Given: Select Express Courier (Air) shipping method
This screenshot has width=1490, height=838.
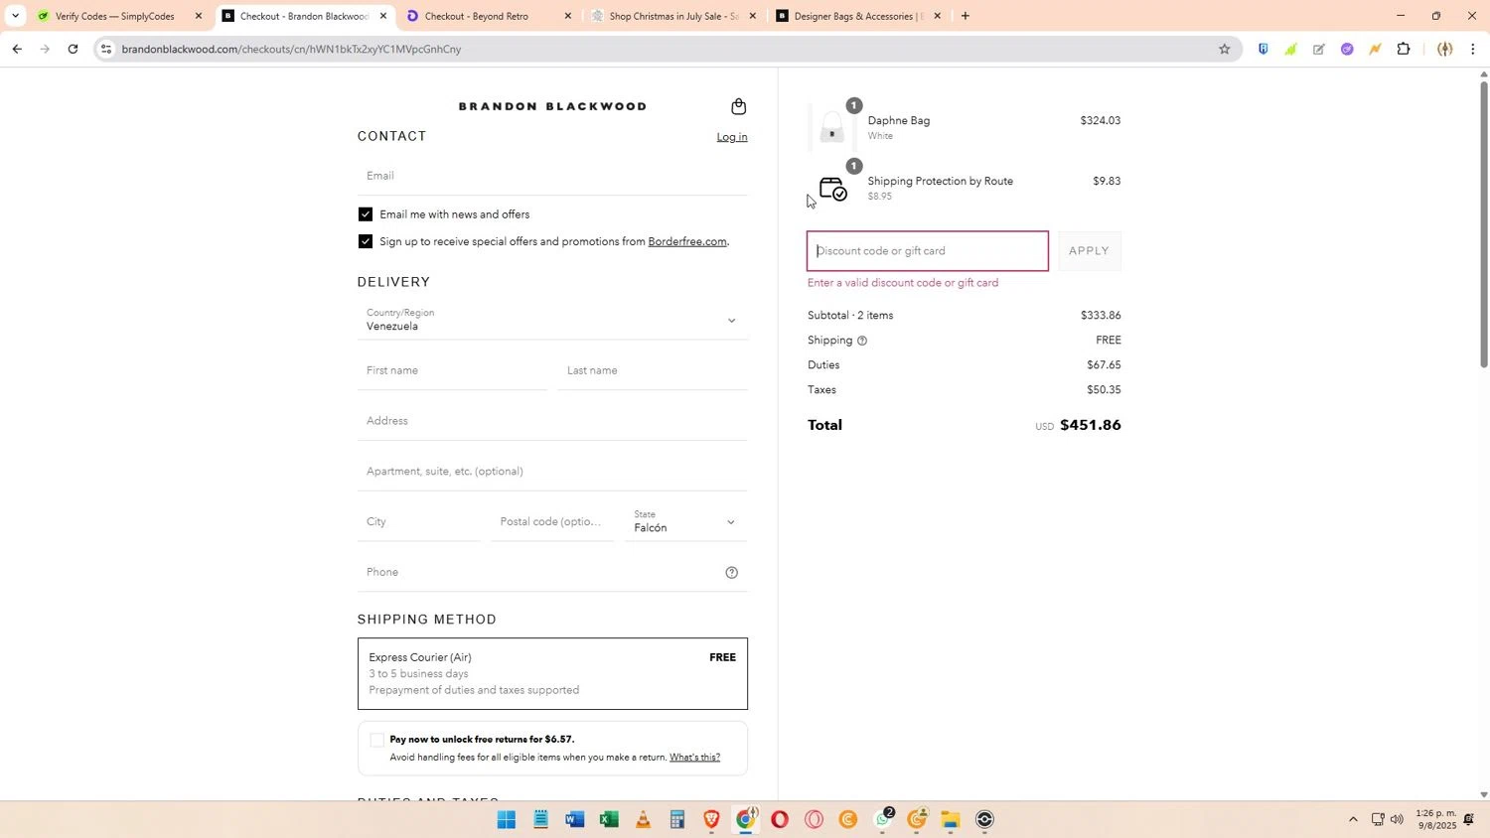Looking at the screenshot, I should pos(552,673).
